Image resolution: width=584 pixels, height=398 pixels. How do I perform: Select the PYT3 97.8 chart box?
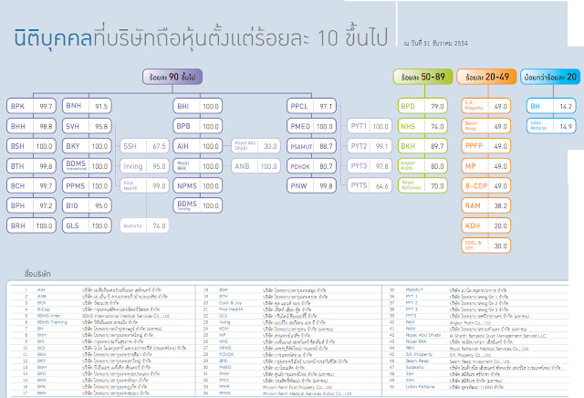click(370, 166)
